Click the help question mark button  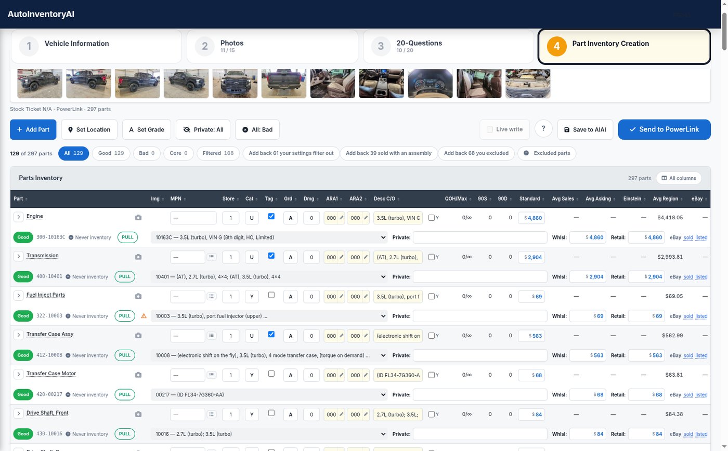coord(543,129)
